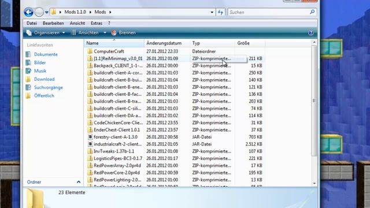Open the address bar history dropdown

(x=212, y=12)
